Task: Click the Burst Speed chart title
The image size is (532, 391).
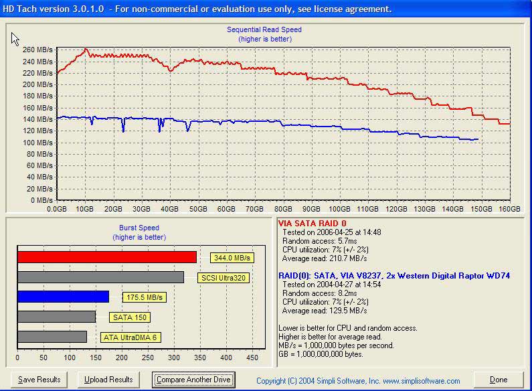Action: click(x=138, y=228)
